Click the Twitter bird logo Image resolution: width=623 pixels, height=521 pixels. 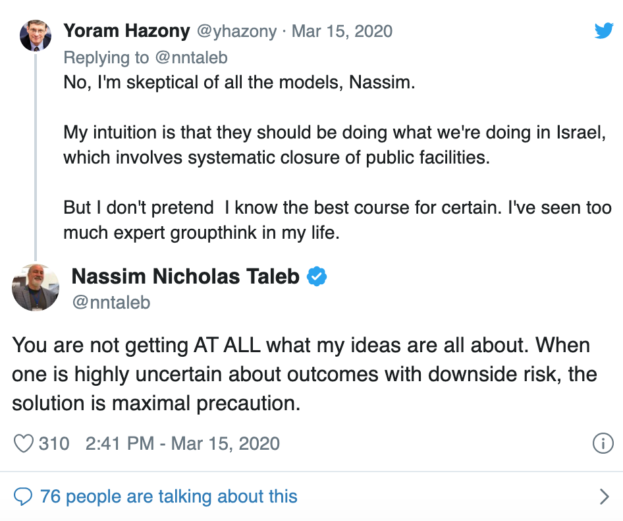click(x=603, y=30)
